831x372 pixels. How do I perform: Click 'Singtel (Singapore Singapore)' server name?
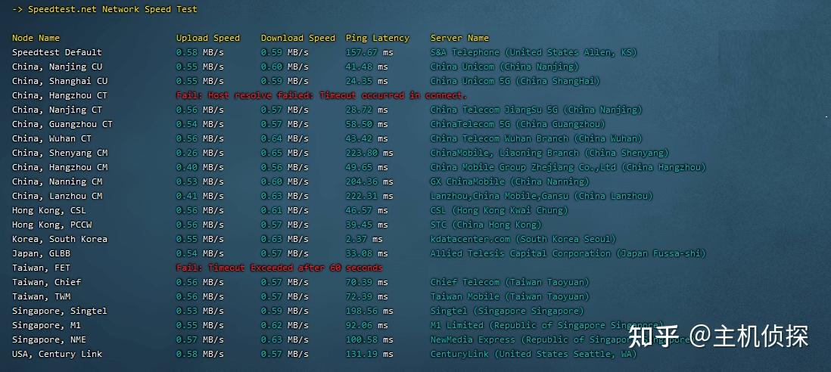coord(507,310)
